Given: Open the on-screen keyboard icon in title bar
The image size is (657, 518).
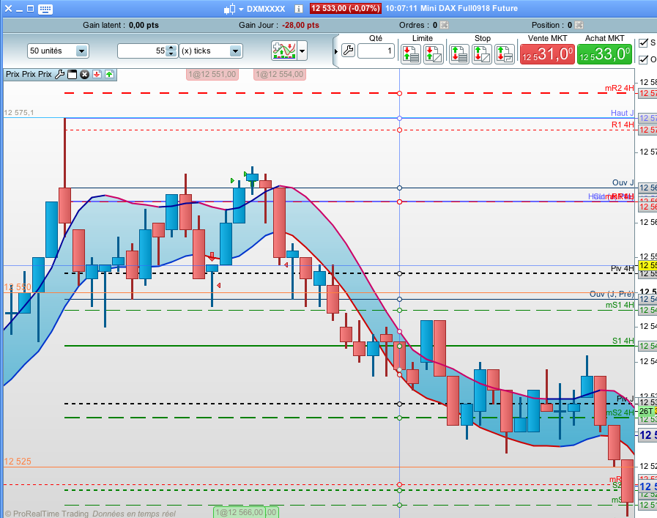Looking at the screenshot, I should (45, 9).
